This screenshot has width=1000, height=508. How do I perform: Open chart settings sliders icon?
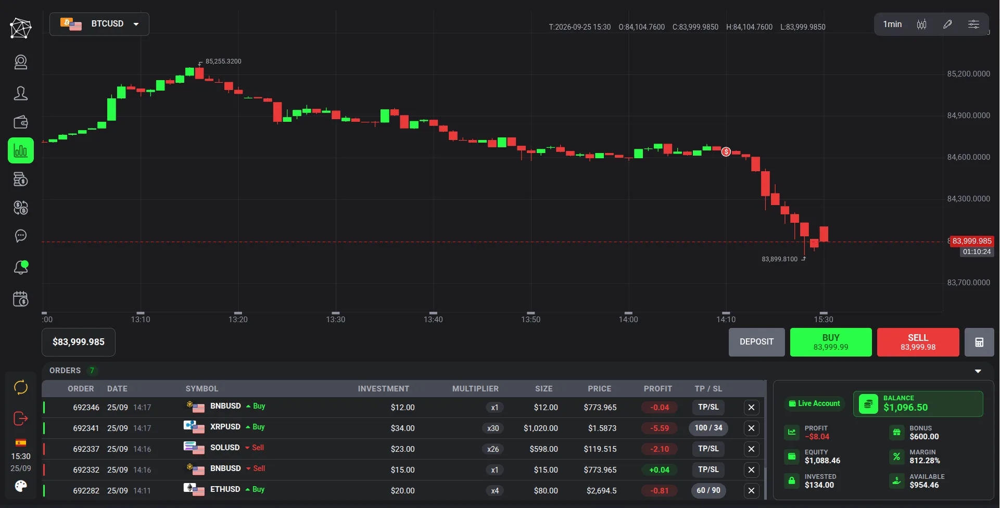[x=973, y=24]
